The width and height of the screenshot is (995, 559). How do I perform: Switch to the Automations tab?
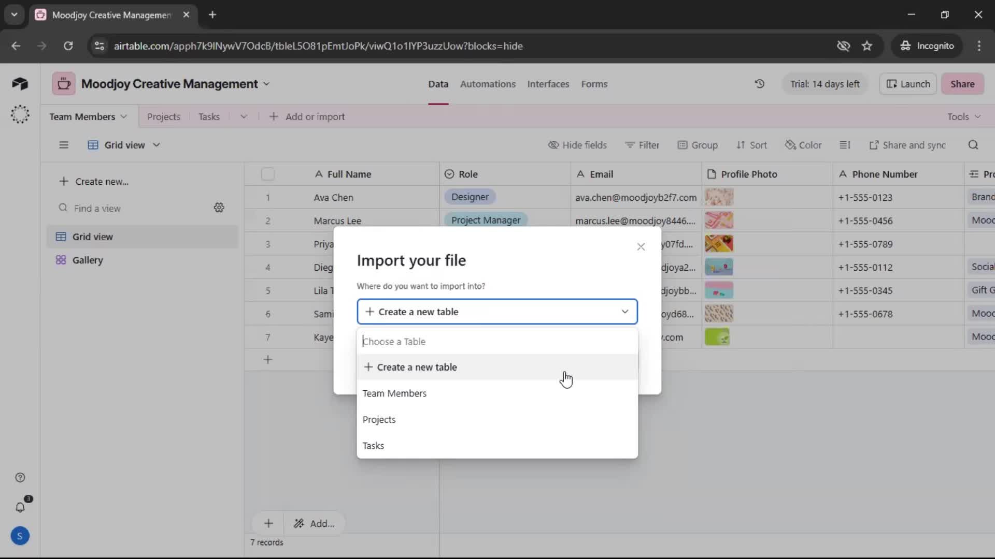(x=488, y=84)
